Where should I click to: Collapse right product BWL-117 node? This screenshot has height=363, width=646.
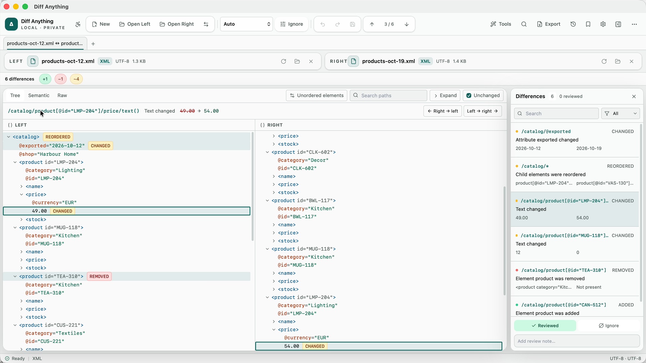pyautogui.click(x=267, y=201)
